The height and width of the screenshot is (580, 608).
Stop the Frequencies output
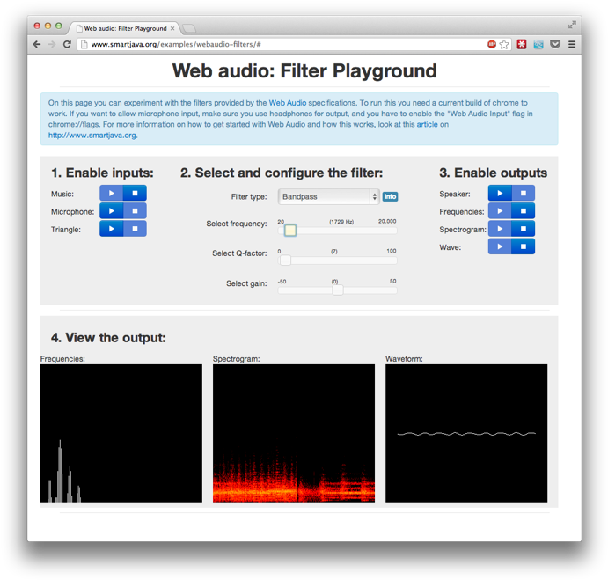point(524,211)
